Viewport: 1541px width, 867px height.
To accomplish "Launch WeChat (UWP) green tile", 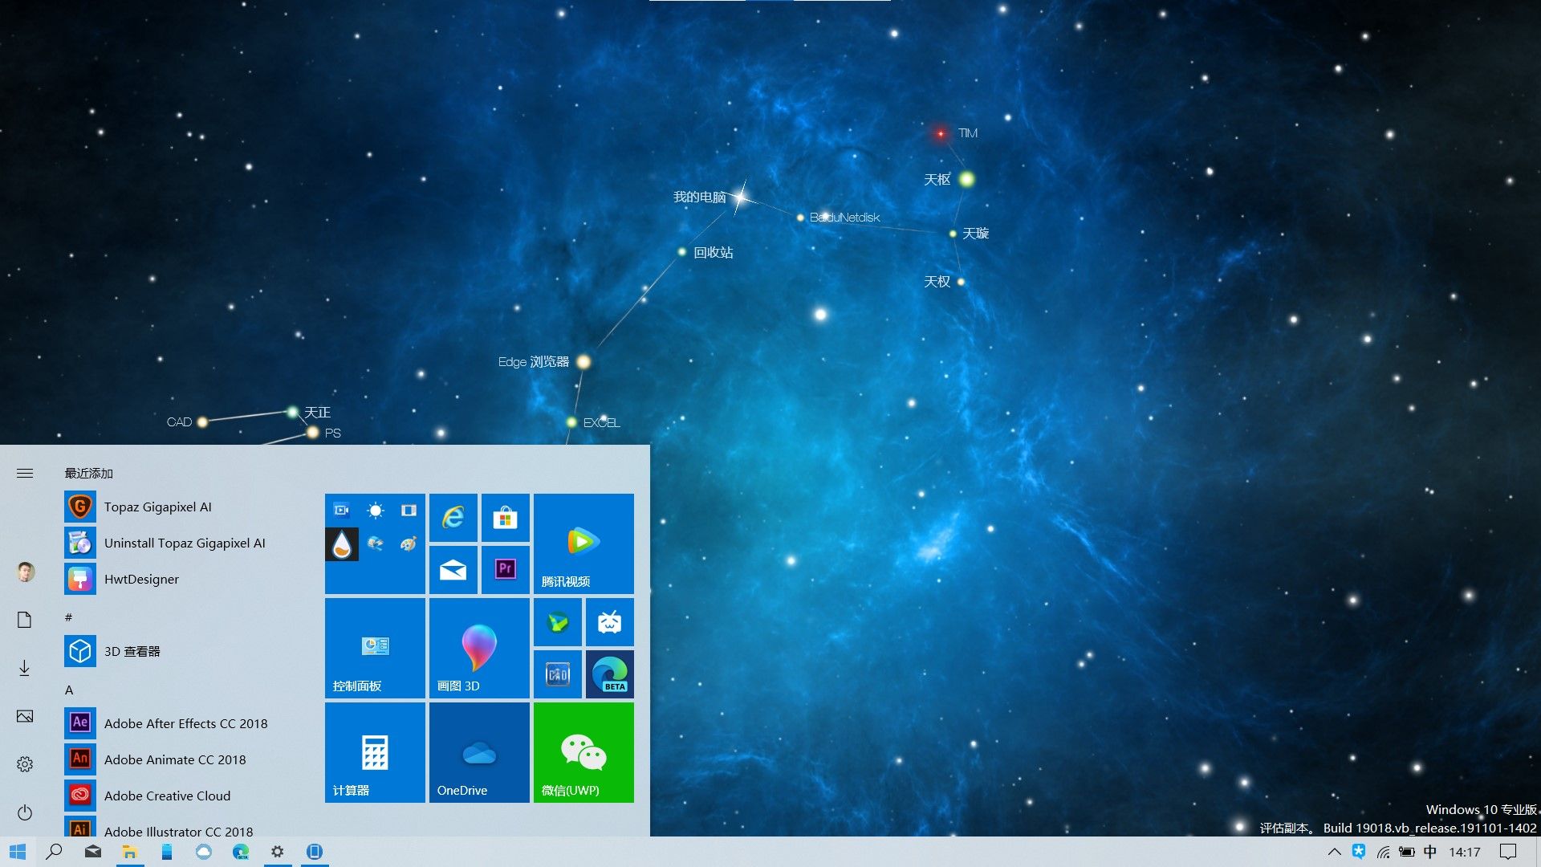I will (x=583, y=752).
